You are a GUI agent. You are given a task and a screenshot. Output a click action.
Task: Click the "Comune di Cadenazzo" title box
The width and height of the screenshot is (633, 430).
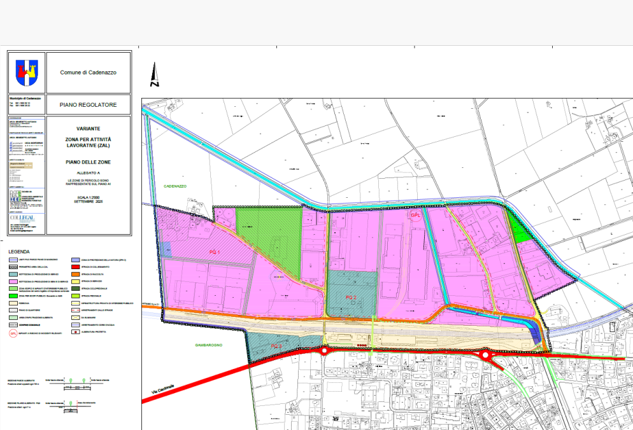point(88,73)
